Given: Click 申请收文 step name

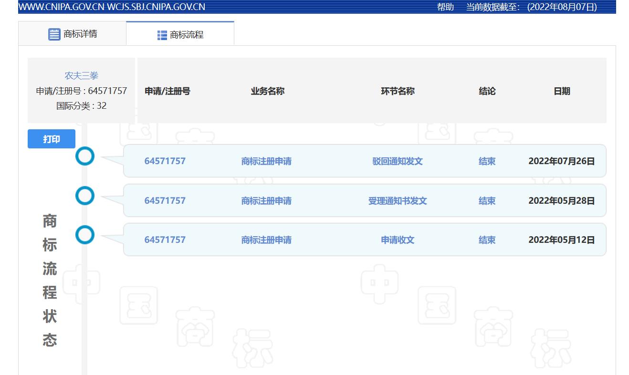Looking at the screenshot, I should [398, 240].
